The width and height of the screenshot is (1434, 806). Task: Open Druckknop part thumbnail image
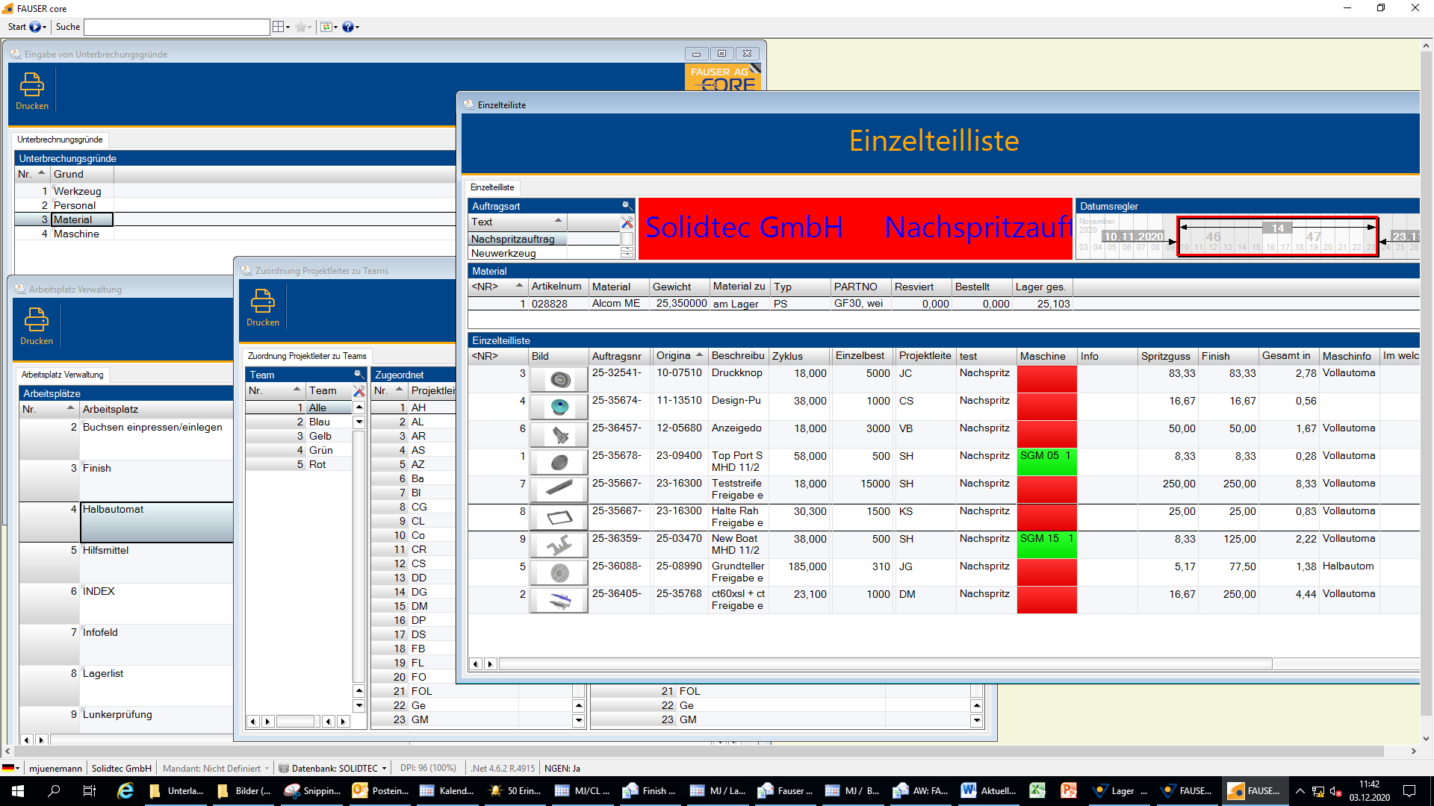pos(559,380)
